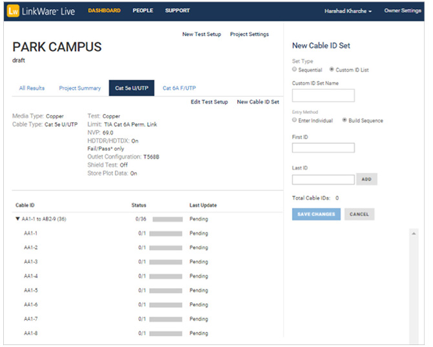Cancel the new cable ID set
Screen dimensions: 433x347
click(x=359, y=214)
